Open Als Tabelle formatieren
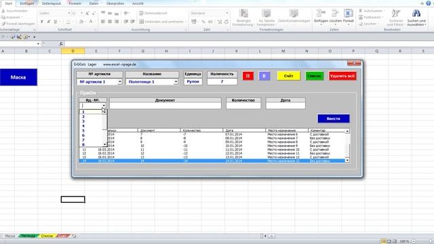Viewport: 434px width, 244px height. coord(267,17)
